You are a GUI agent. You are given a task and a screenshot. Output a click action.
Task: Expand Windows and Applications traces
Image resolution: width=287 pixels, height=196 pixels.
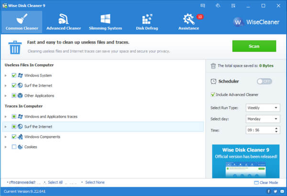6,116
